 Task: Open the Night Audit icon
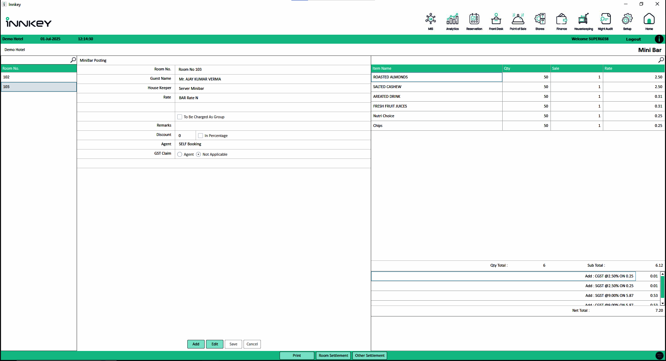605,22
